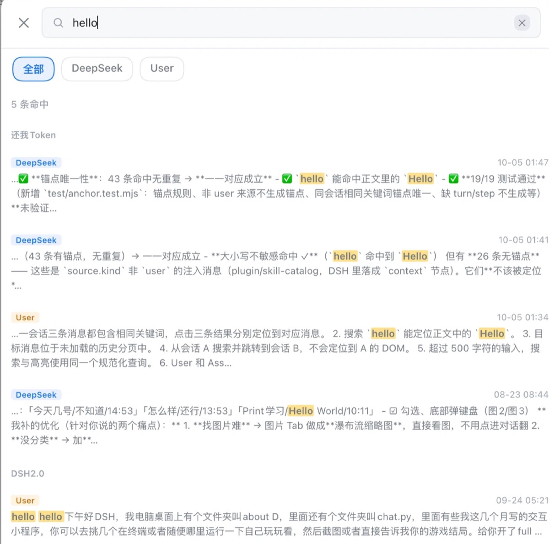
Task: Open DeepSeek result dated 08-23 08:44
Action: click(280, 418)
